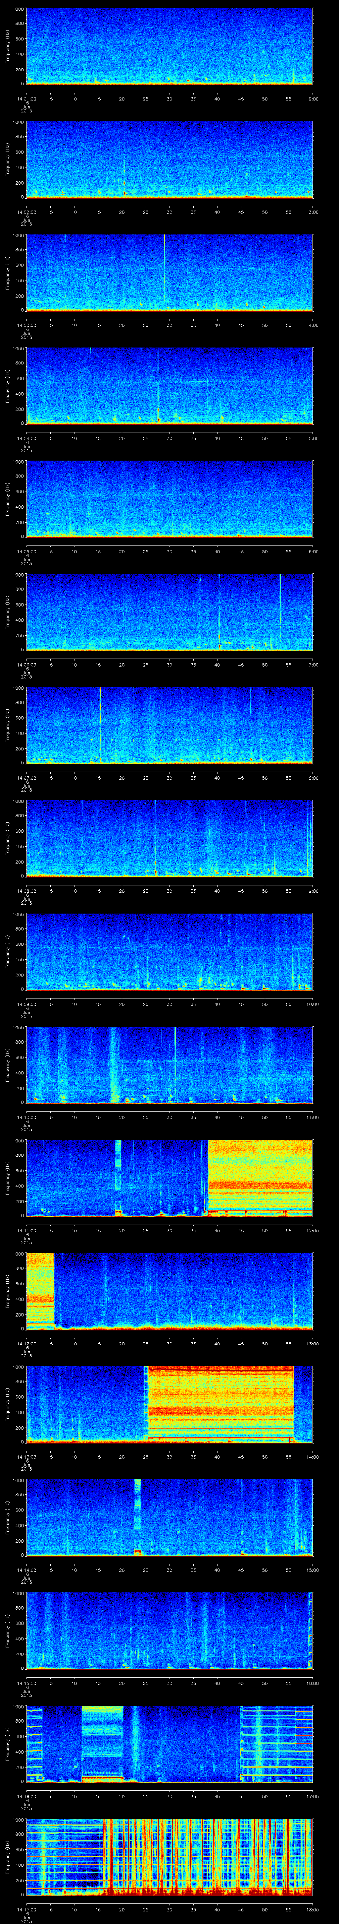The height and width of the screenshot is (1924, 339).
Task: Select the 5:00 end time label
Action: (313, 438)
